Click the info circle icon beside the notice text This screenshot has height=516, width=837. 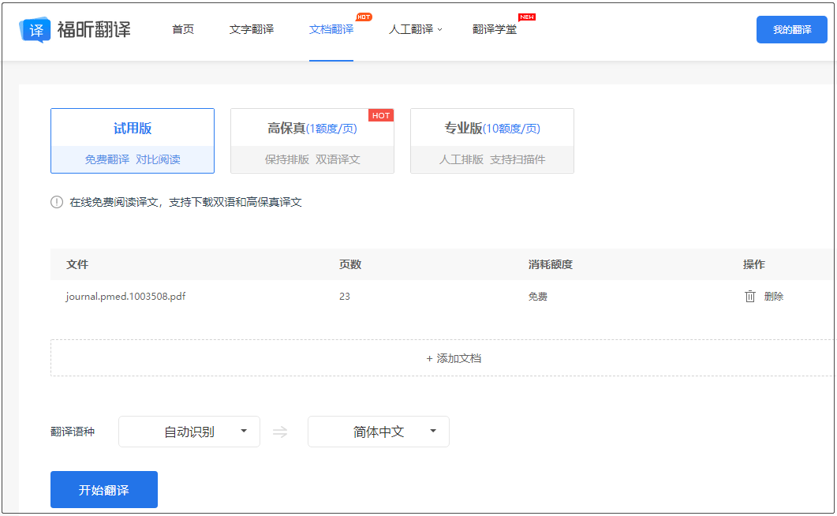[x=56, y=202]
